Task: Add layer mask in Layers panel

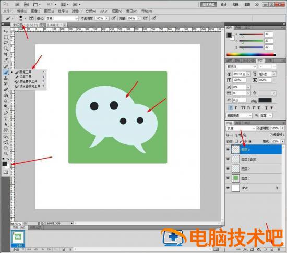Action: point(252,249)
